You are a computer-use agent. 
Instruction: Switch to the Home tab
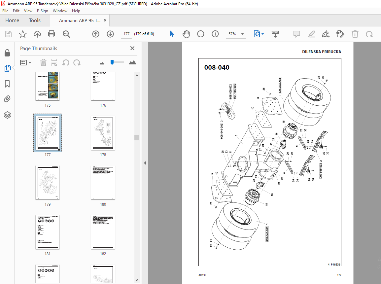coord(12,20)
